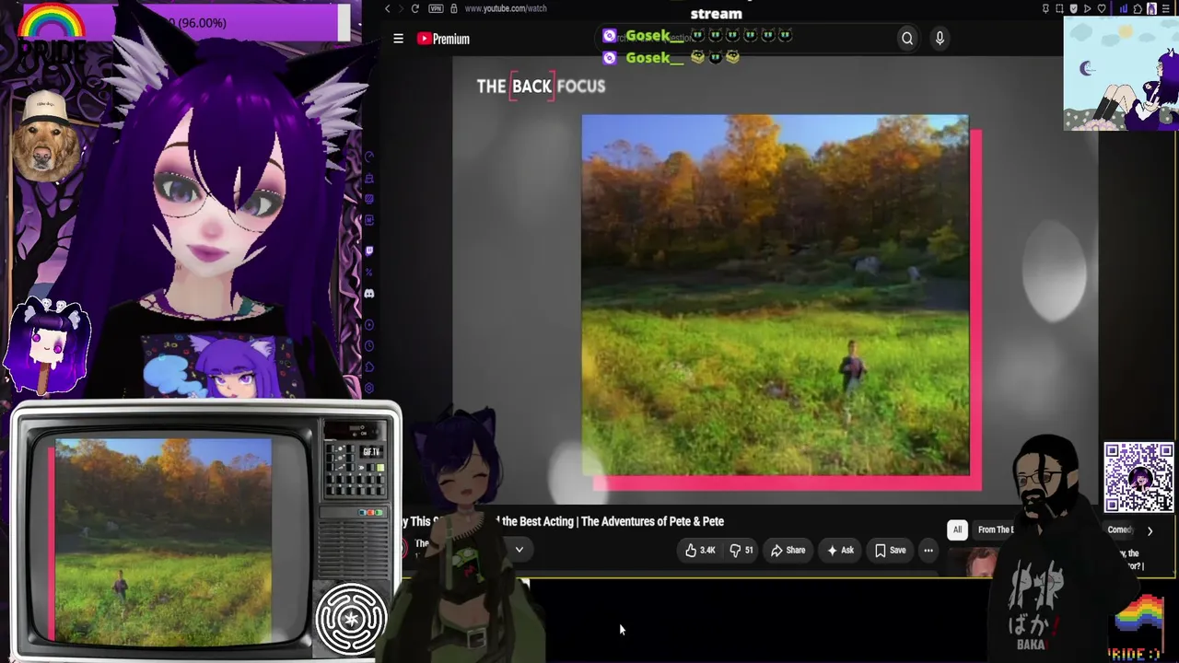
Task: Open the percent deals icon in sidebar
Action: click(x=369, y=273)
